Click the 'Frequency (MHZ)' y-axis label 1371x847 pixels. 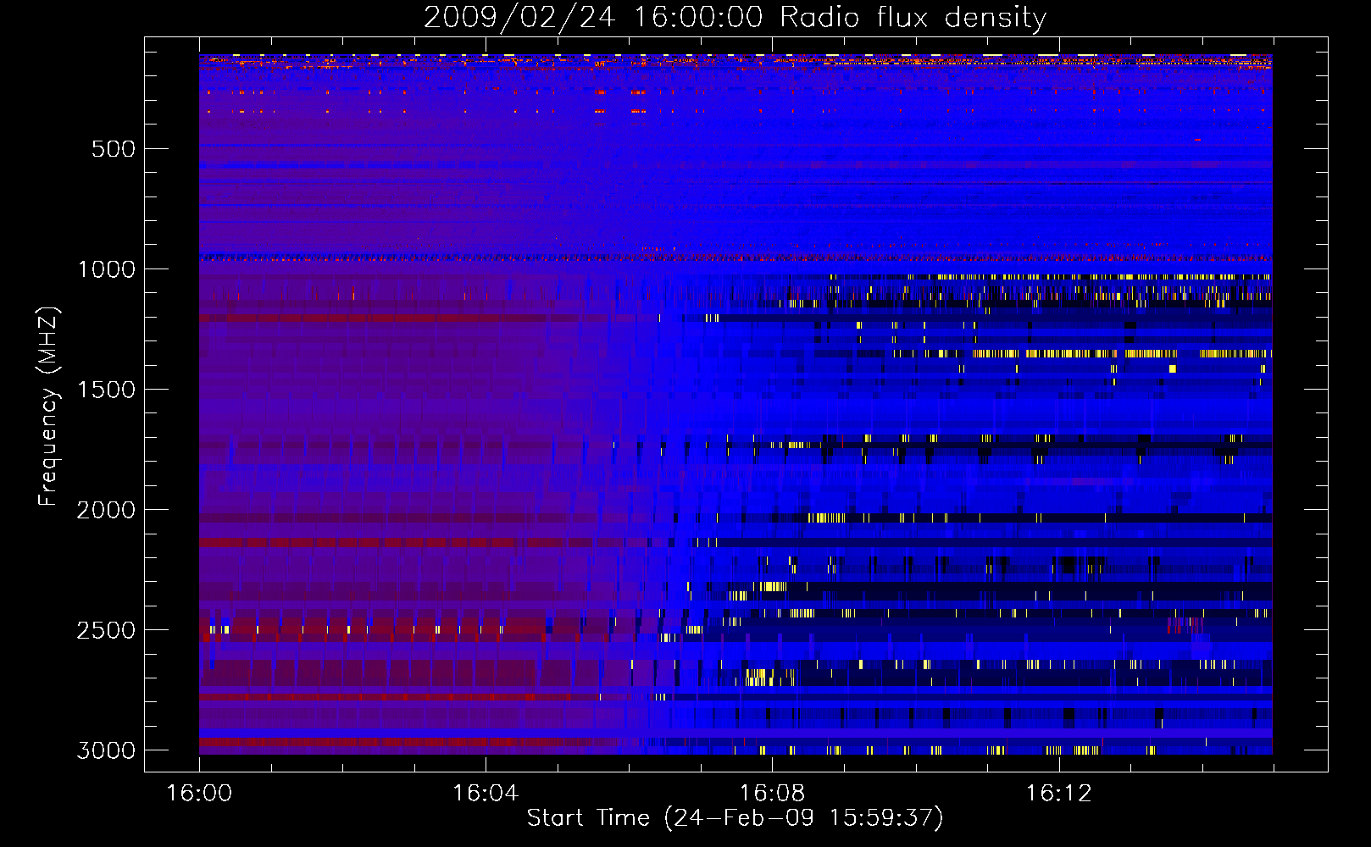pyautogui.click(x=48, y=406)
